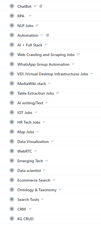Zoom into the Data Visualization bullet
Screen dimensions: 101x226
click(12, 141)
